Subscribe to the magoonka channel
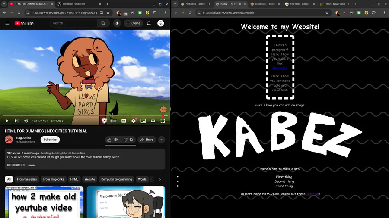The width and height of the screenshot is (389, 218). [x=50, y=140]
